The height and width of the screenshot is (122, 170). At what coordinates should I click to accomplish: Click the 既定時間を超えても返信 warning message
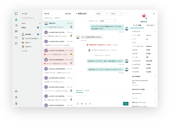point(100,45)
